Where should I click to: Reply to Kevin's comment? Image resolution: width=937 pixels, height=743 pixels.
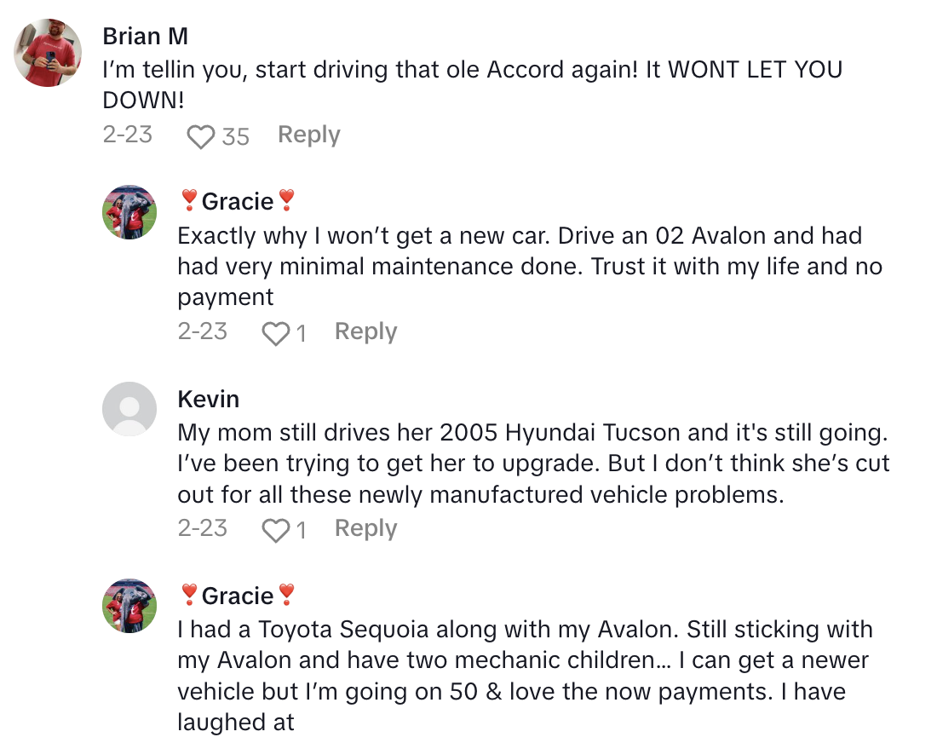pyautogui.click(x=365, y=528)
